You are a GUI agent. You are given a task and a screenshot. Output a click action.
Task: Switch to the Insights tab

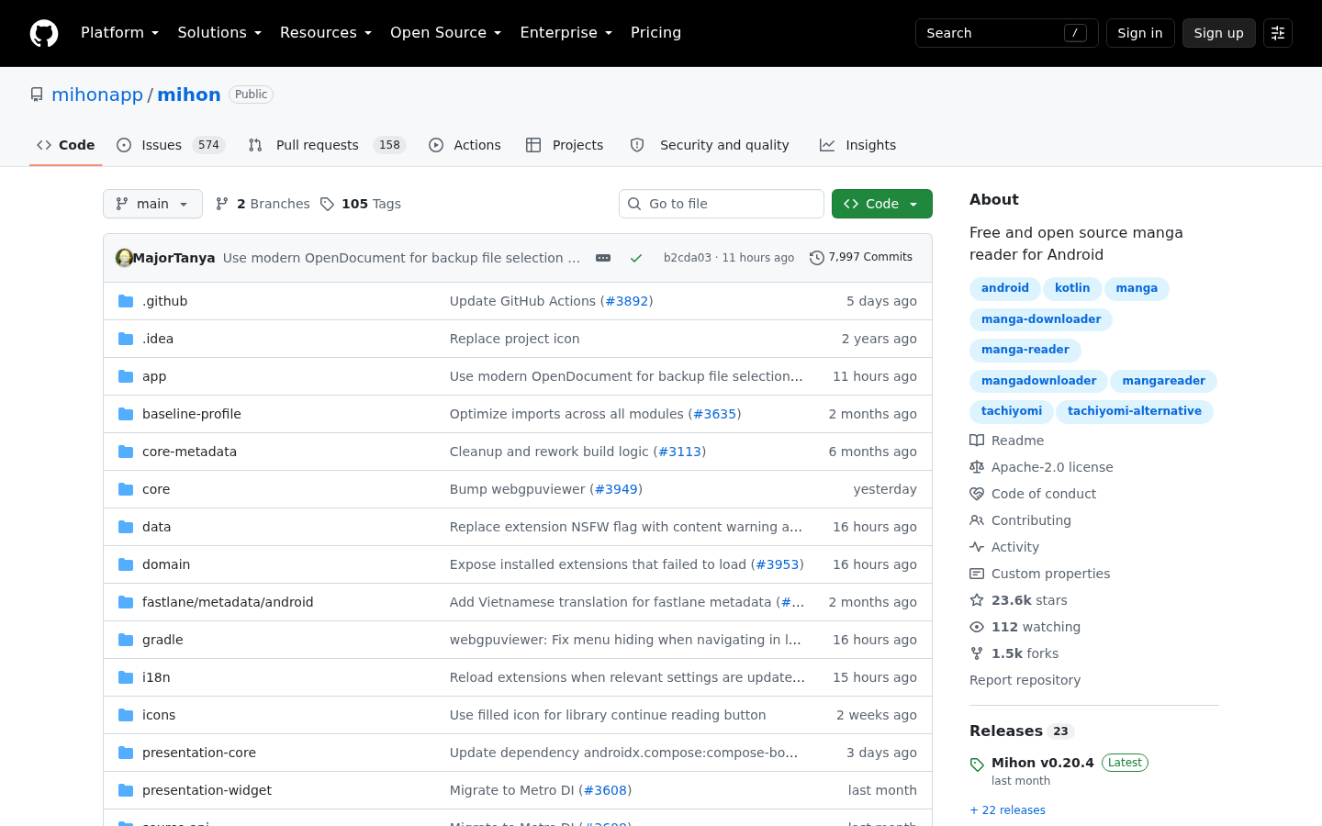tap(857, 145)
